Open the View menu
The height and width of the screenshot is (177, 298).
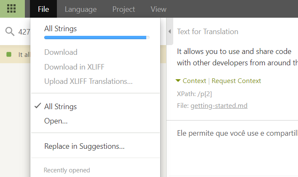[158, 9]
